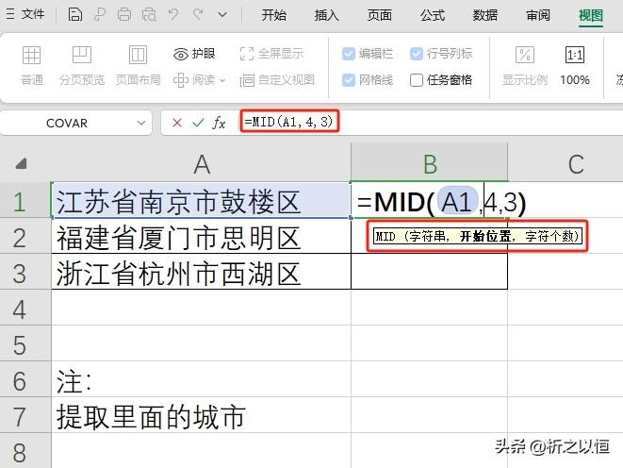Toggle 护眼 eye protection mode
Screen dimensions: 623x468
(194, 54)
